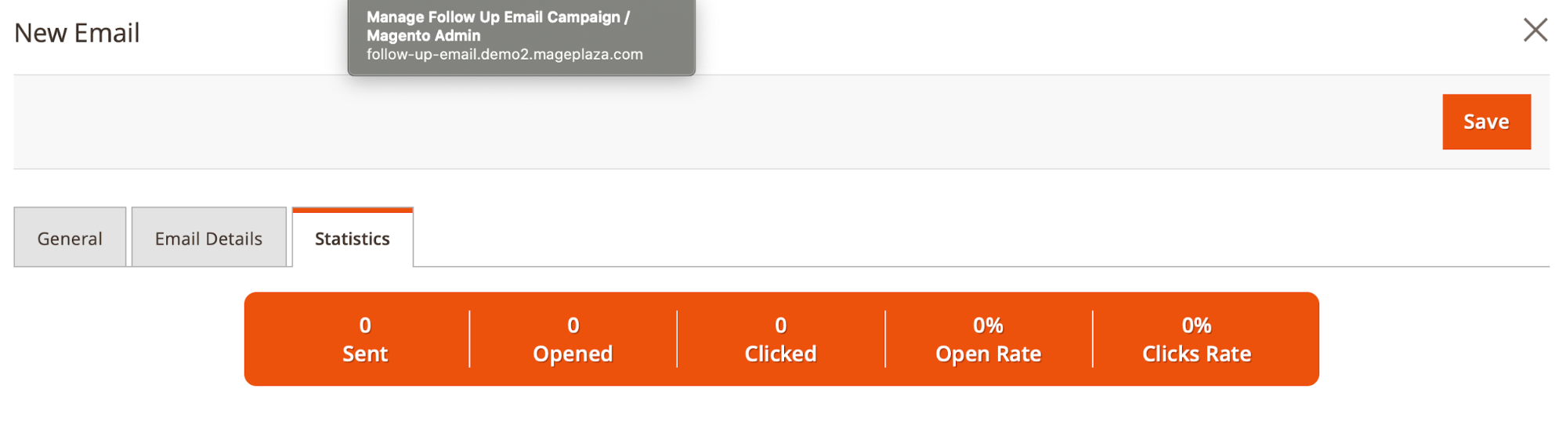
Task: Click the Sent label
Action: [x=365, y=354]
